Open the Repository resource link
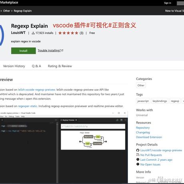The height and width of the screenshot is (184, 184). [x=143, y=128]
